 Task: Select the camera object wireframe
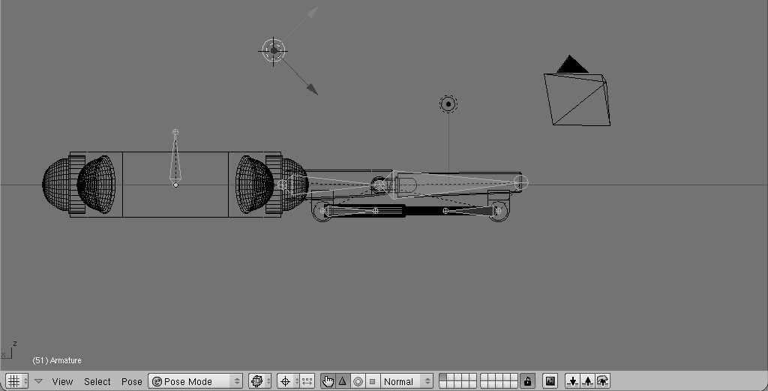577,91
